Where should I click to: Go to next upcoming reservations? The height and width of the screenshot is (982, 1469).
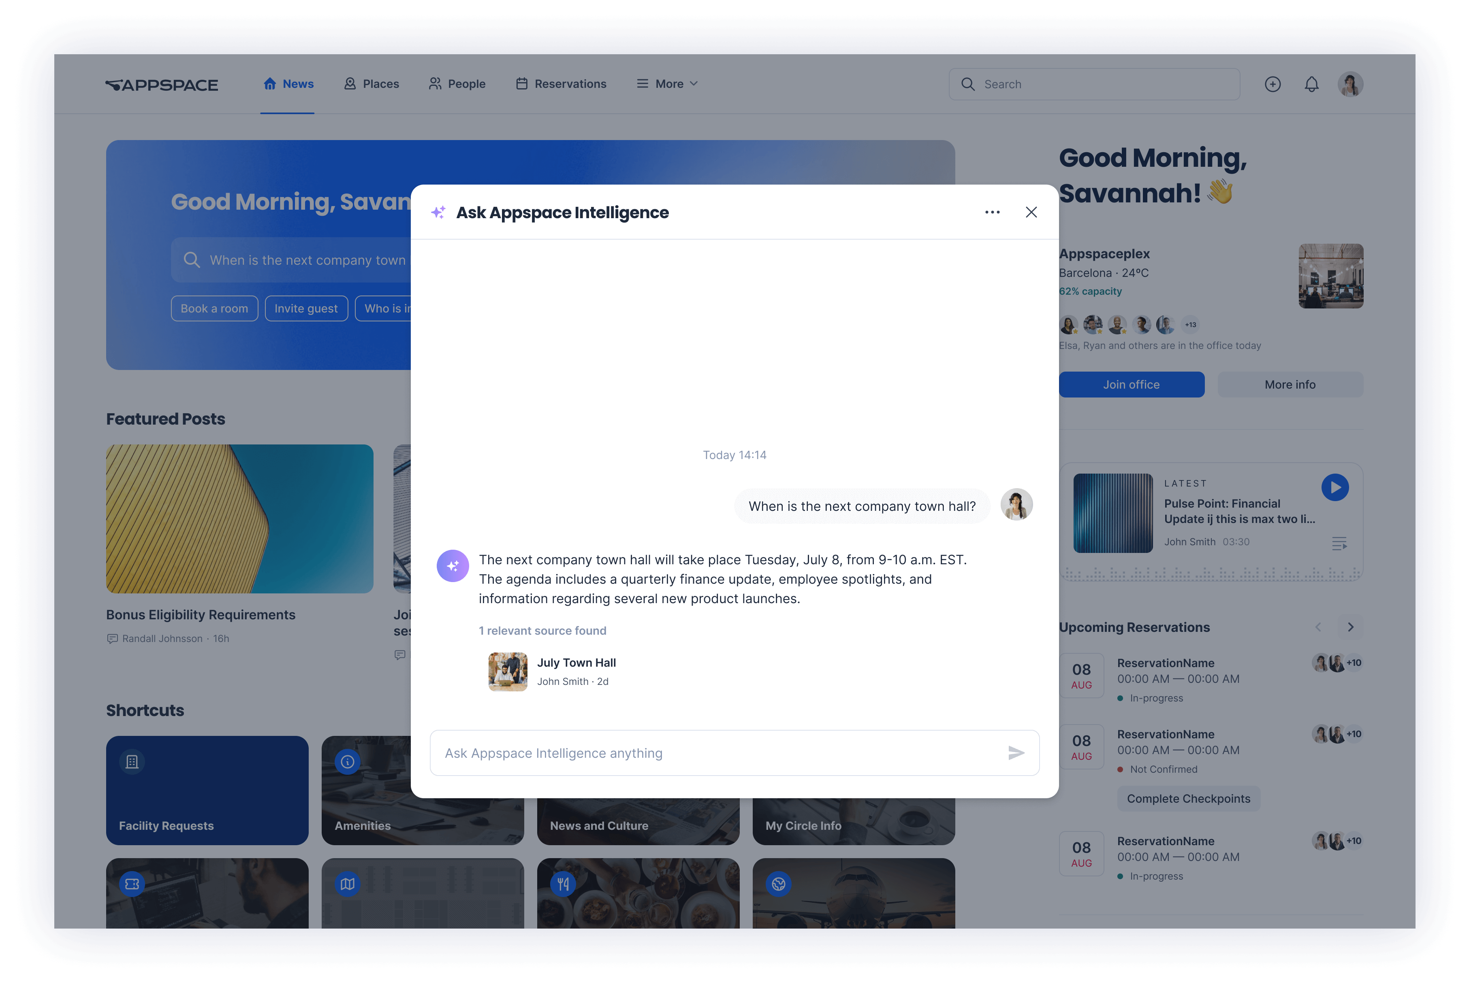tap(1350, 627)
